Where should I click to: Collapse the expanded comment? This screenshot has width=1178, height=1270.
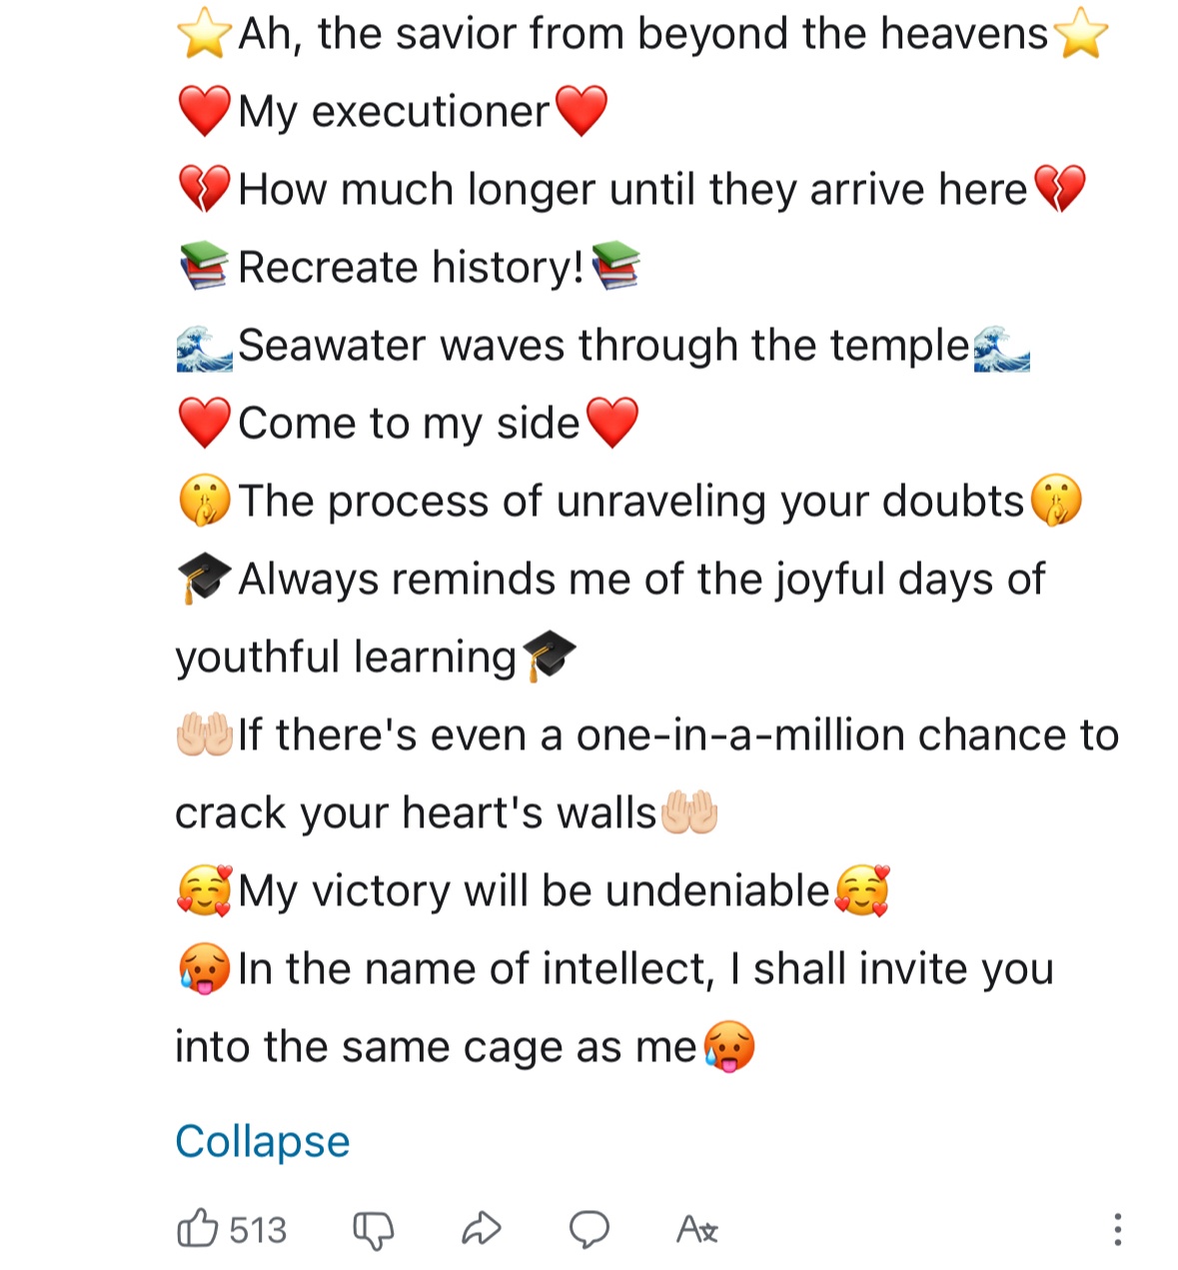coord(262,1141)
